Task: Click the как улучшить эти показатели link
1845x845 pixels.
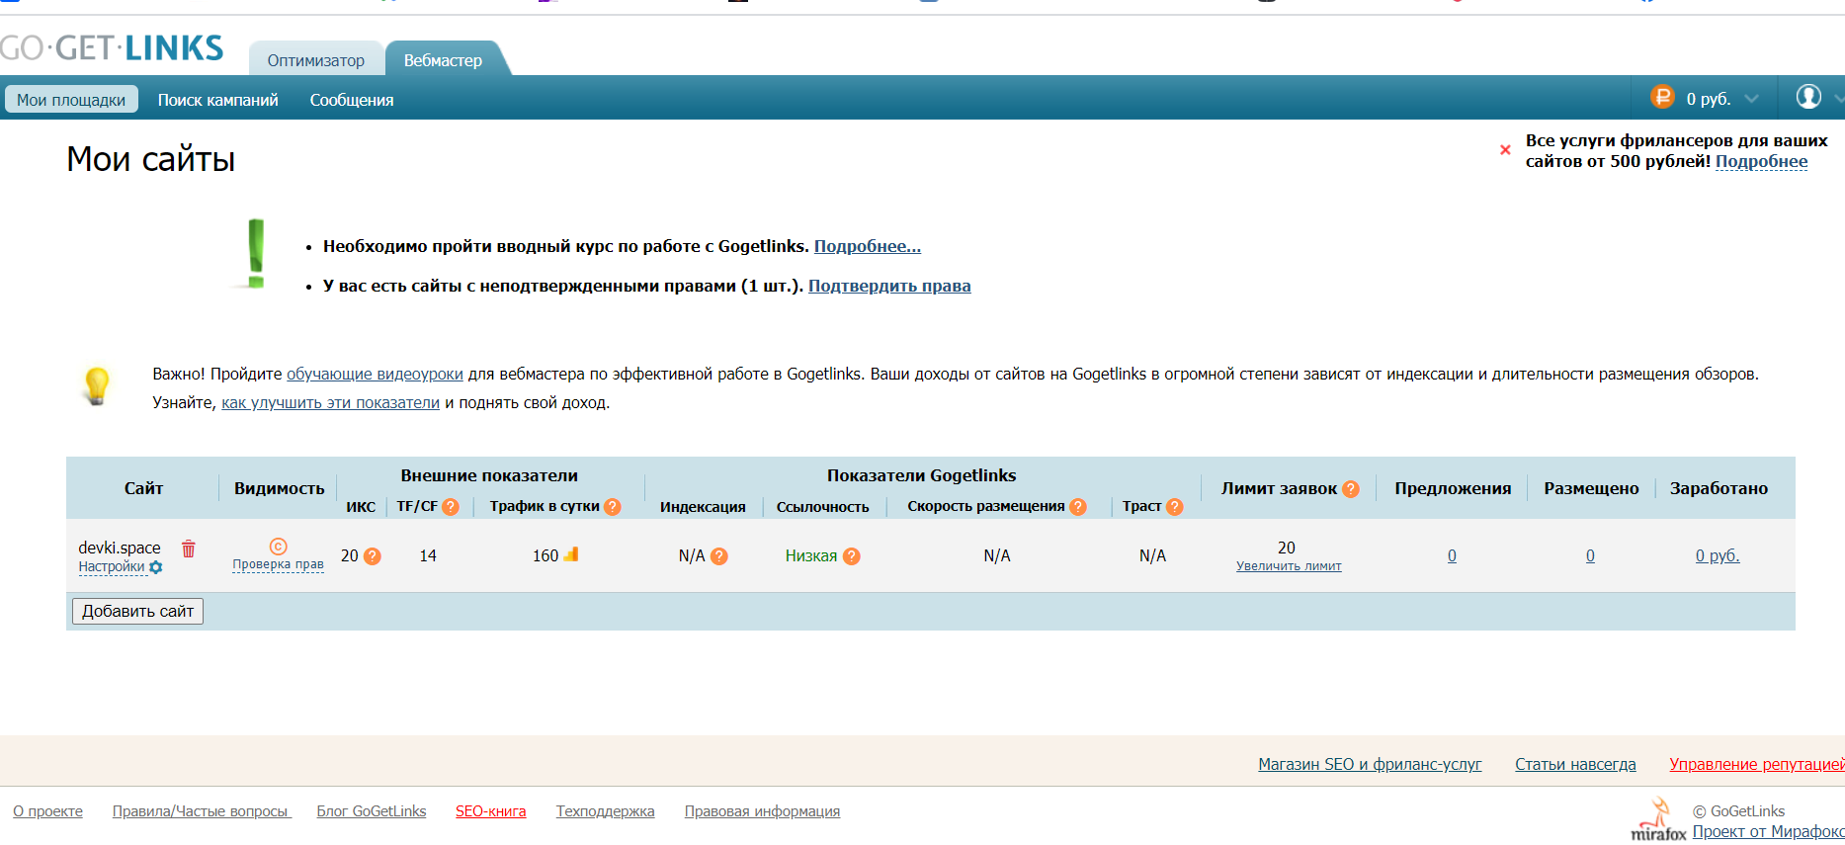Action: [330, 402]
